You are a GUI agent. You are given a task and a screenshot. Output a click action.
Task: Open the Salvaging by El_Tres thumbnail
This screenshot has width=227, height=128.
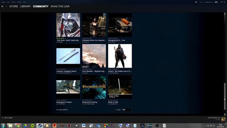pos(120,25)
